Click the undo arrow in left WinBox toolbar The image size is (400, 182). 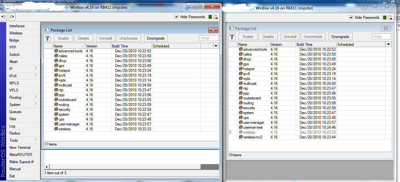coord(3,17)
